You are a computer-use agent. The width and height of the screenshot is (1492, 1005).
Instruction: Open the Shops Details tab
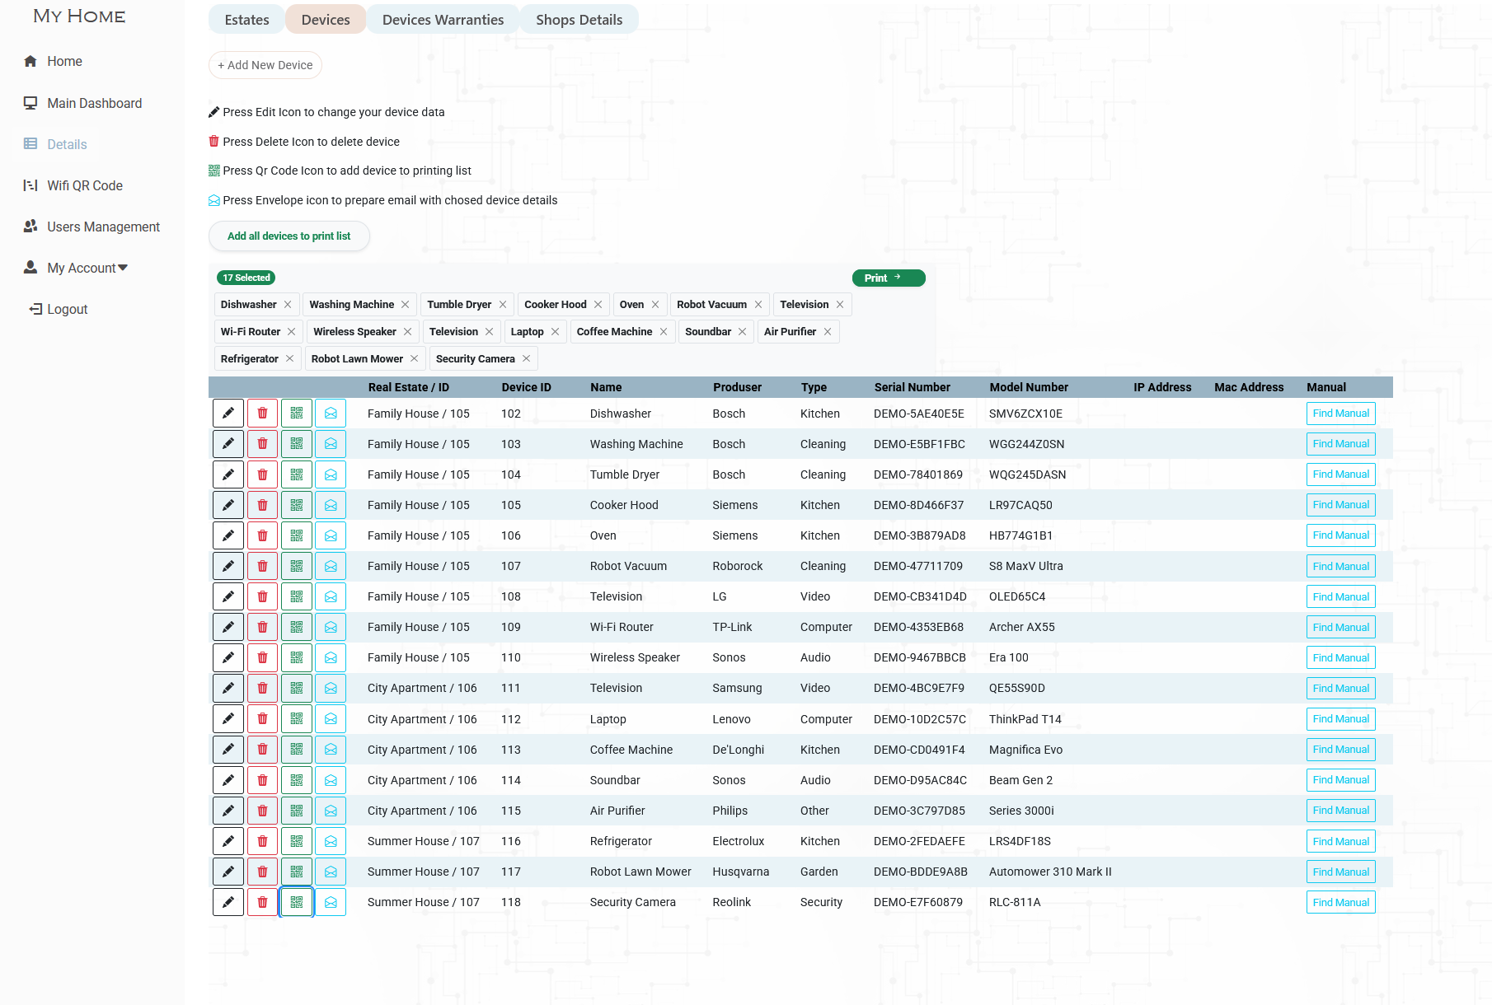click(x=579, y=20)
